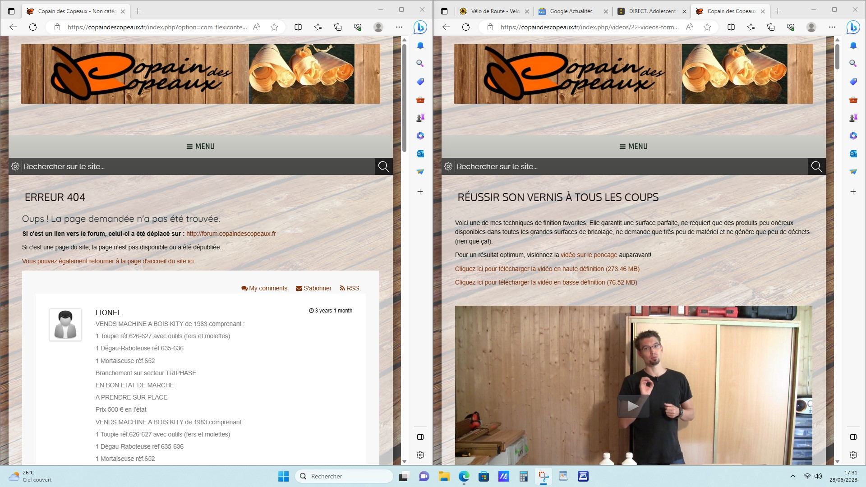866x487 pixels.
Task: Click Bing chat icon in right window
Action: click(853, 27)
